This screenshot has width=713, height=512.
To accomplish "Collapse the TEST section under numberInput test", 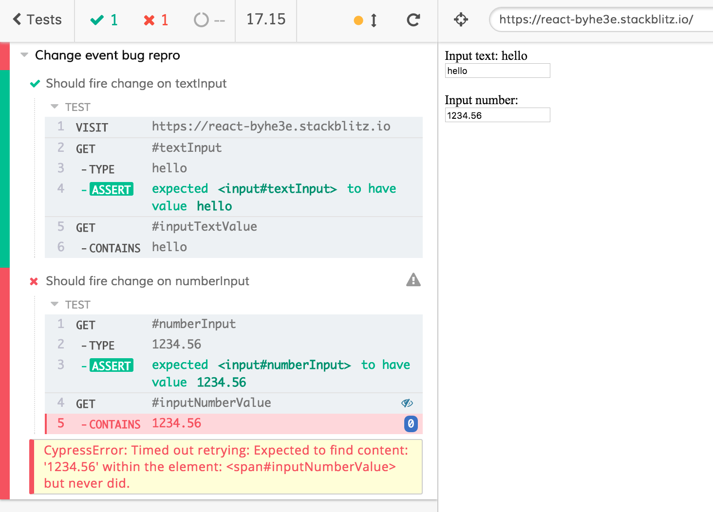I will pyautogui.click(x=55, y=304).
